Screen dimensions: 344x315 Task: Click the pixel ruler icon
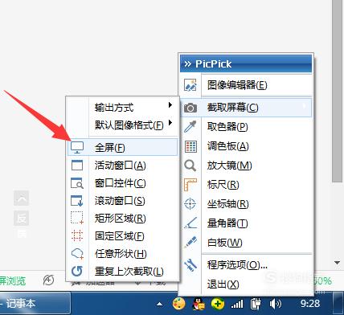(x=190, y=185)
